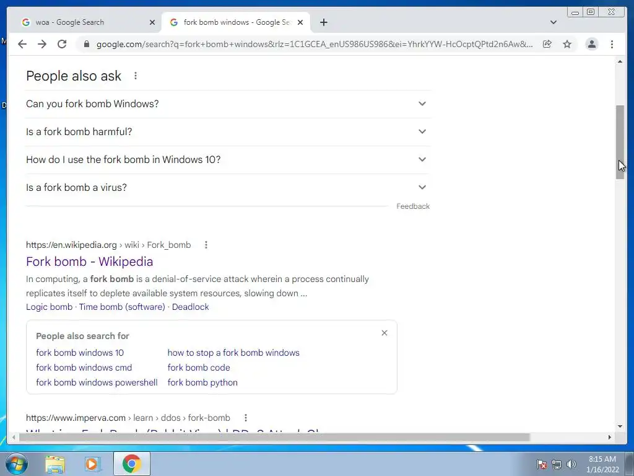
Task: Click the 'https://www.imperva.com' result URL text
Action: 76,418
